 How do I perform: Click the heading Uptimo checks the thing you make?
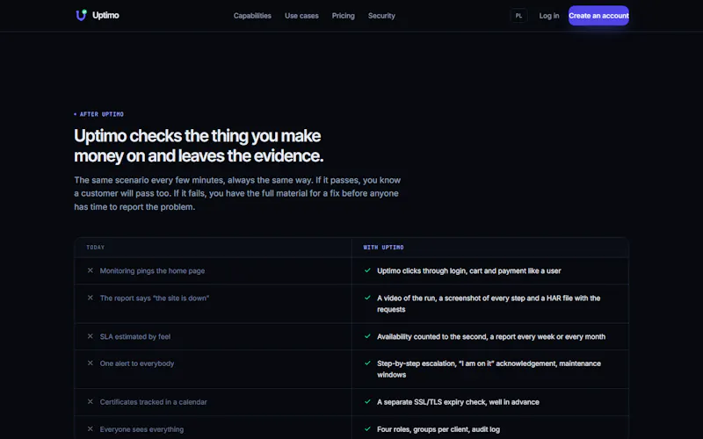click(199, 146)
